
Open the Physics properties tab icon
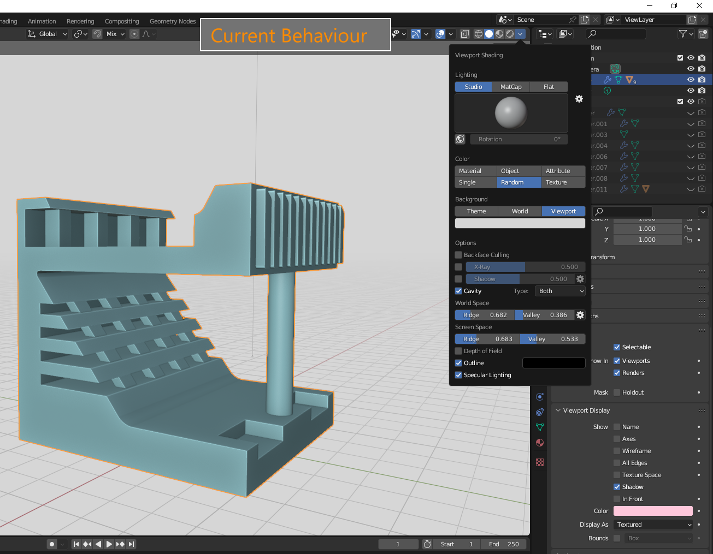click(540, 397)
